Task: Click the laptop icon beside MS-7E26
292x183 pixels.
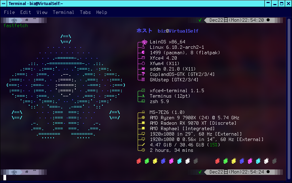Action: click(x=143, y=112)
